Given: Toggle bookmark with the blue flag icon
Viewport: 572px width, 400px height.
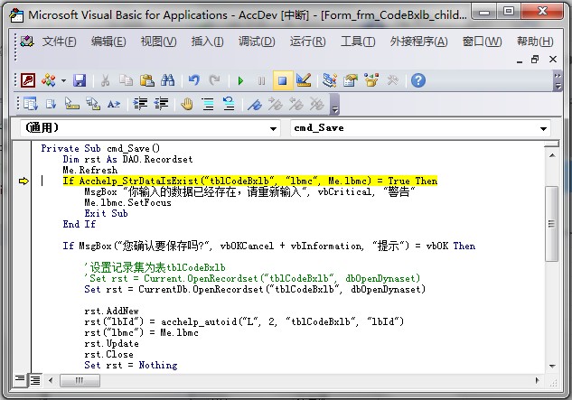Looking at the screenshot, I should [x=255, y=104].
